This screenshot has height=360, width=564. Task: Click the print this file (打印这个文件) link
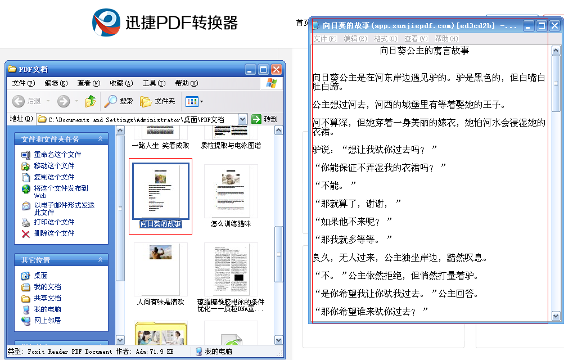tap(54, 222)
